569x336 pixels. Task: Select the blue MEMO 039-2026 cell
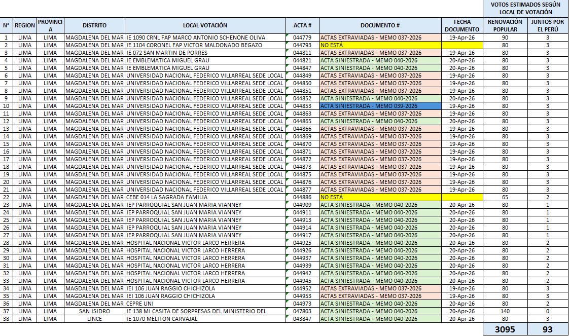pyautogui.click(x=380, y=106)
